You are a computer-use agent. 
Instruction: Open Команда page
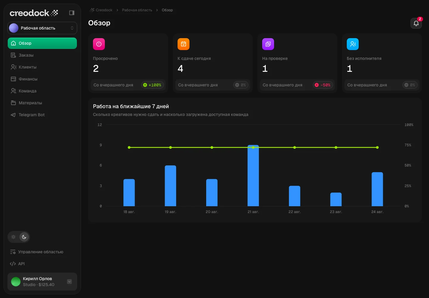point(42,91)
